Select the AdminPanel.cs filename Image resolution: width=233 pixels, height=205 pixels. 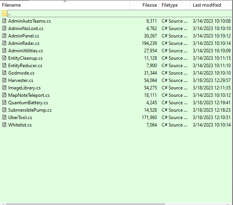click(x=24, y=36)
